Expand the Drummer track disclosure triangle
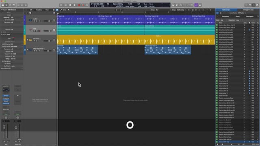This screenshot has height=146, width=260. pyautogui.click(x=28, y=40)
